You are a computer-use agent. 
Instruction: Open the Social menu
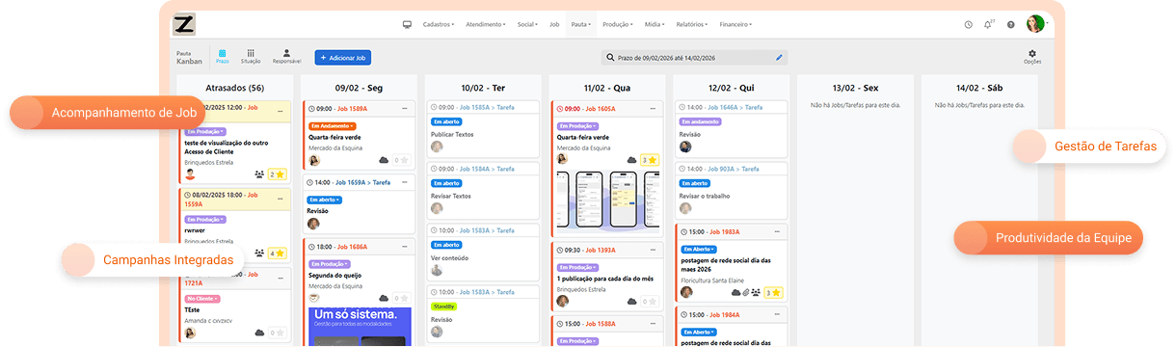tap(527, 24)
